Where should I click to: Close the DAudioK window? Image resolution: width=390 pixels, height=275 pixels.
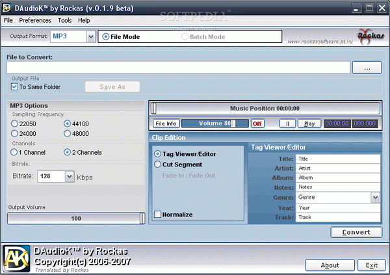pos(382,8)
